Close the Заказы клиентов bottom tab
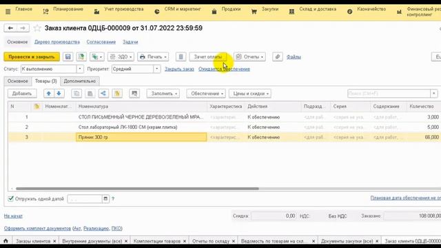Viewport: 441px width, 248px height. (x=54, y=241)
